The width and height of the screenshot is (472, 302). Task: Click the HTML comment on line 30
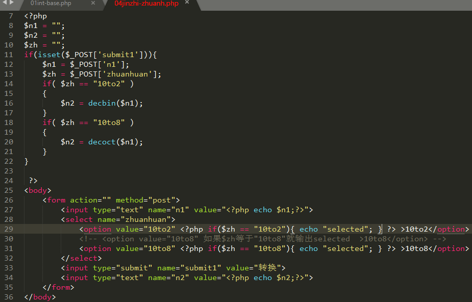click(x=262, y=239)
